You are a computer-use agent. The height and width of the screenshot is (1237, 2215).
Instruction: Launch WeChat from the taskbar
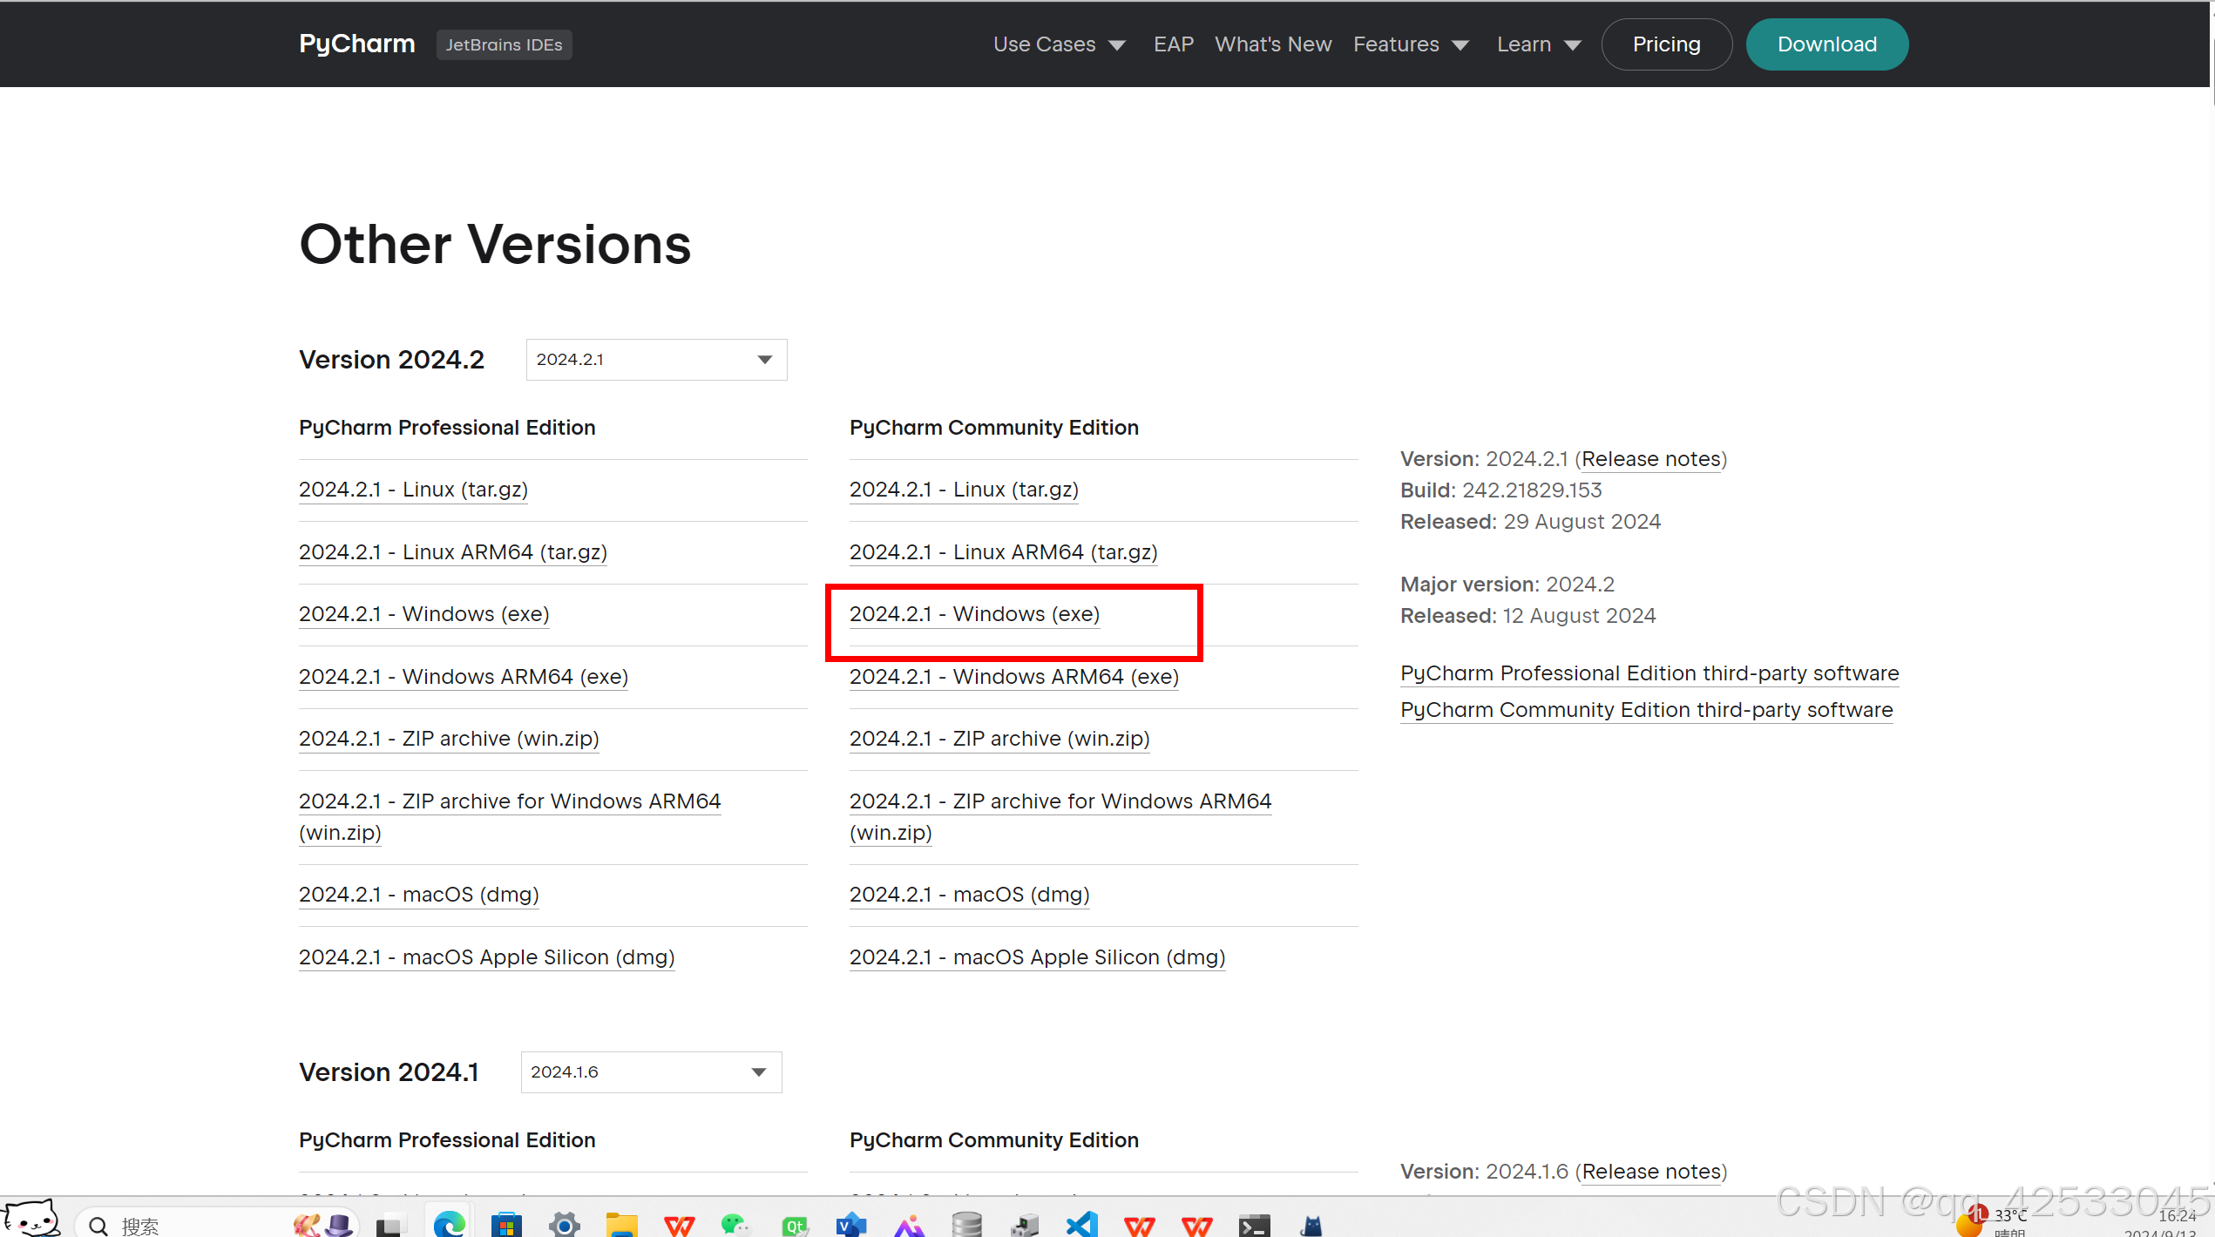point(735,1224)
